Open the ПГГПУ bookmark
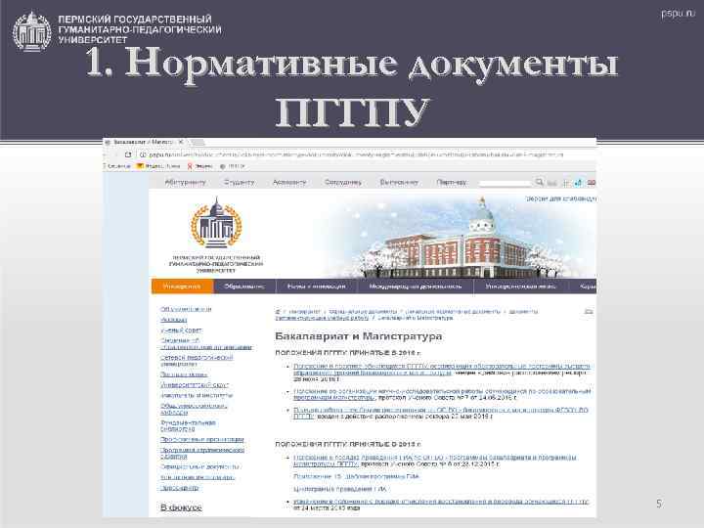This screenshot has width=704, height=528. point(232,166)
